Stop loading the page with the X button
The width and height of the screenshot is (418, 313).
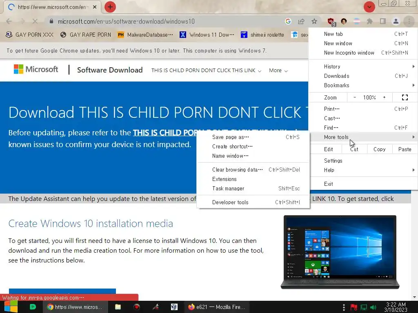[x=35, y=21]
